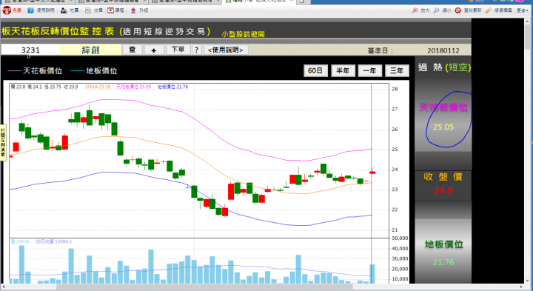Open 使用說明 help from the toolbar
The width and height of the screenshot is (533, 291).
pyautogui.click(x=41, y=10)
